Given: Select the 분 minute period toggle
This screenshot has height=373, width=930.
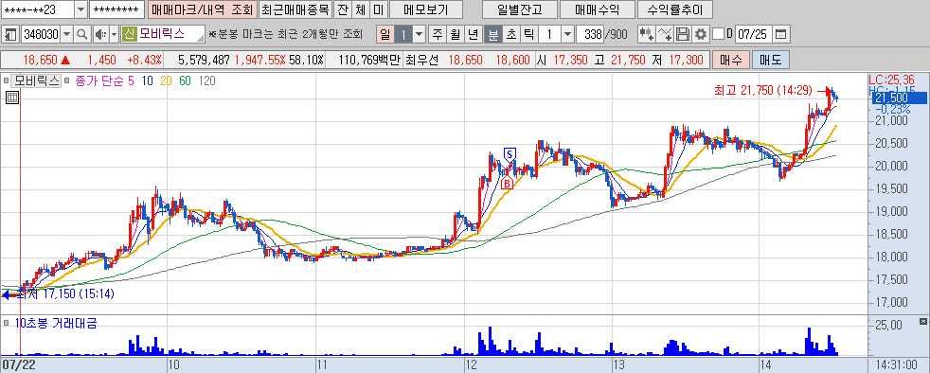Looking at the screenshot, I should pos(492,34).
